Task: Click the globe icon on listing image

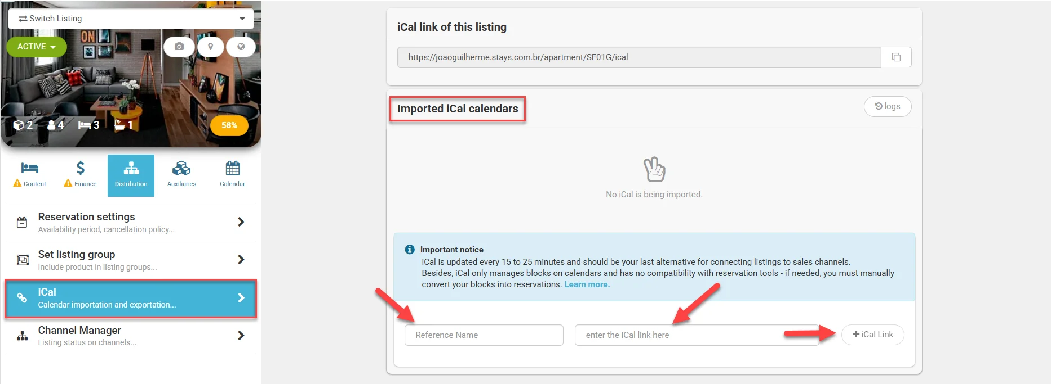Action: coord(241,47)
